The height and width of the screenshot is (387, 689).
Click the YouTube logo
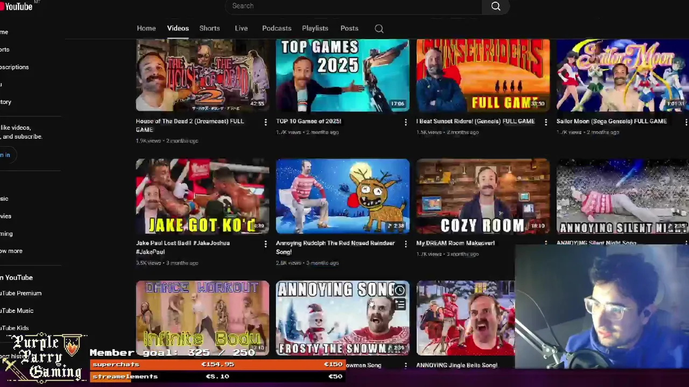pyautogui.click(x=16, y=6)
